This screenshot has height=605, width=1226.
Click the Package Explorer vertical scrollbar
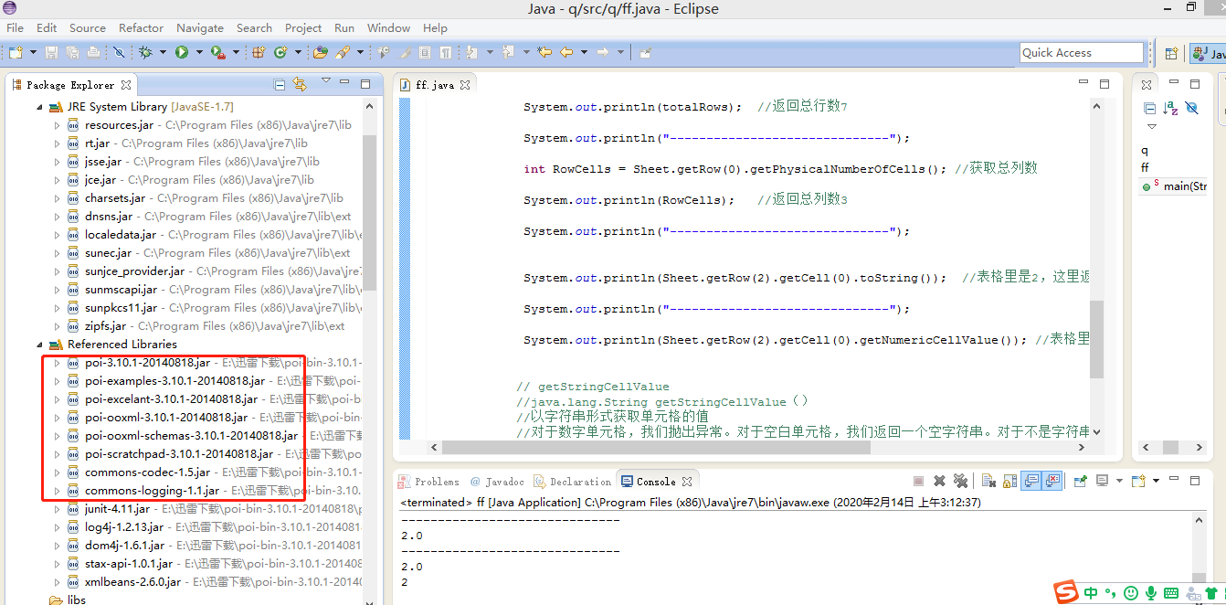370,213
